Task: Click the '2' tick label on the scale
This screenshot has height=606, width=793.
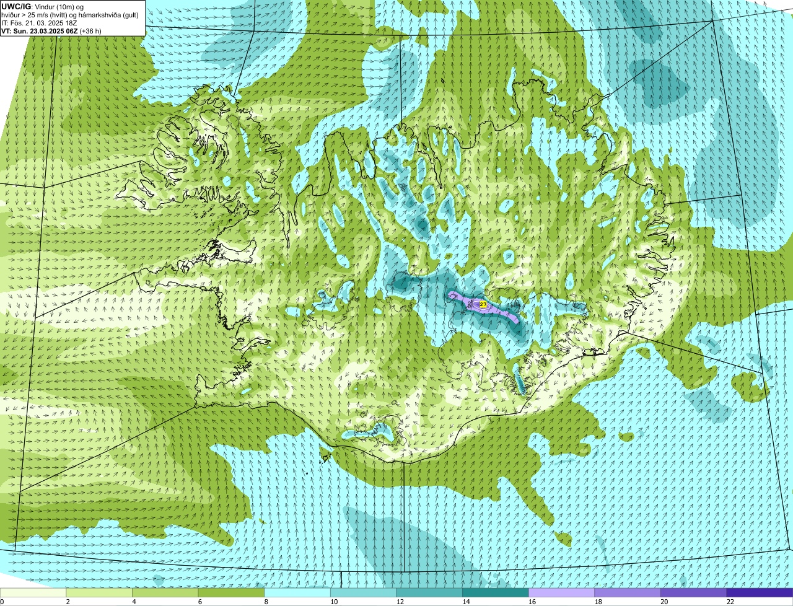Action: tap(68, 602)
